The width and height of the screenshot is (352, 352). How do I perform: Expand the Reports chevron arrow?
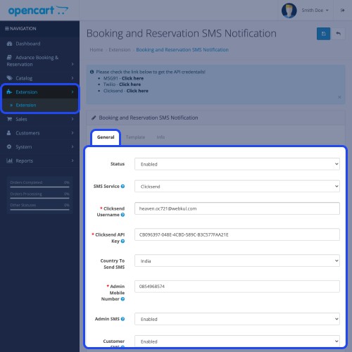coord(73,161)
